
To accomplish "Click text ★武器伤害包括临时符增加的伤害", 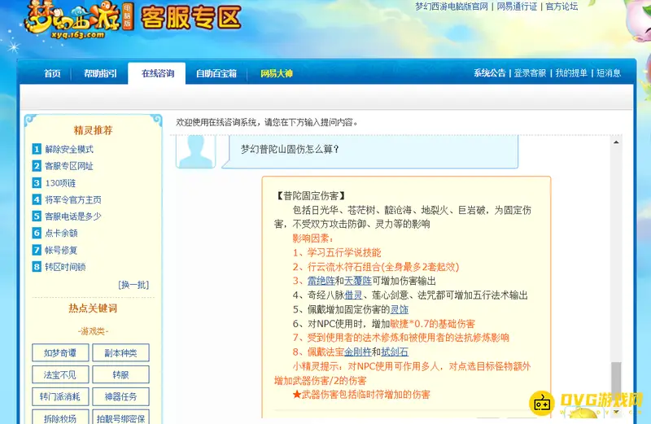I will (361, 395).
